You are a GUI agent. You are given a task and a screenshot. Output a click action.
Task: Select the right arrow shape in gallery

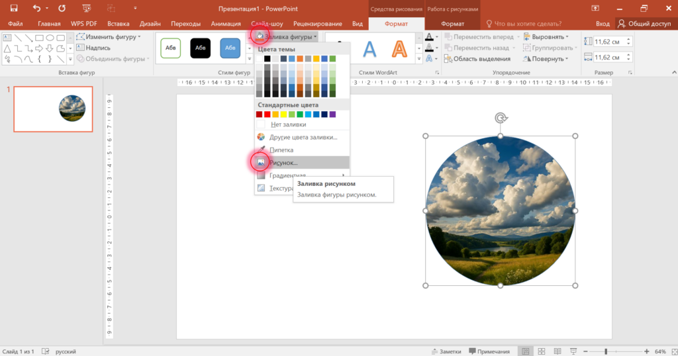click(x=39, y=48)
